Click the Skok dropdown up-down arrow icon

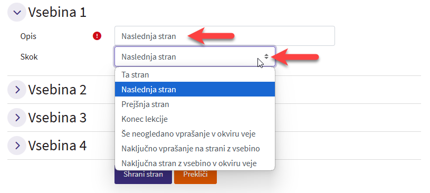tap(266, 56)
